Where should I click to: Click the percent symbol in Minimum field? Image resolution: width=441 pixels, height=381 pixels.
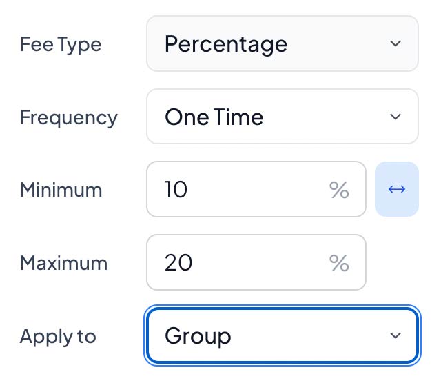tap(339, 190)
